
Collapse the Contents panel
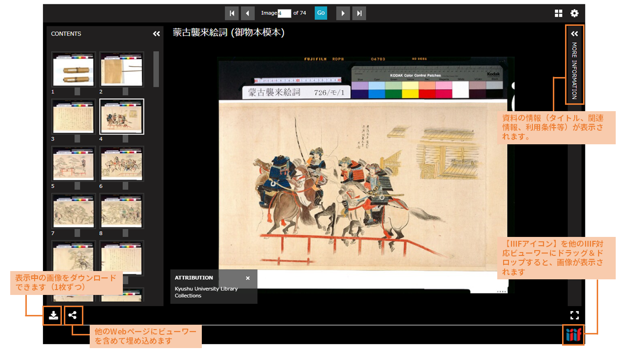tap(156, 34)
